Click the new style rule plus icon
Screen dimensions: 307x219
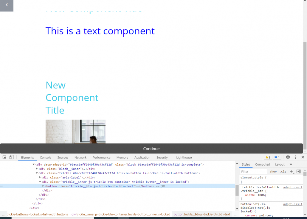click(292, 171)
